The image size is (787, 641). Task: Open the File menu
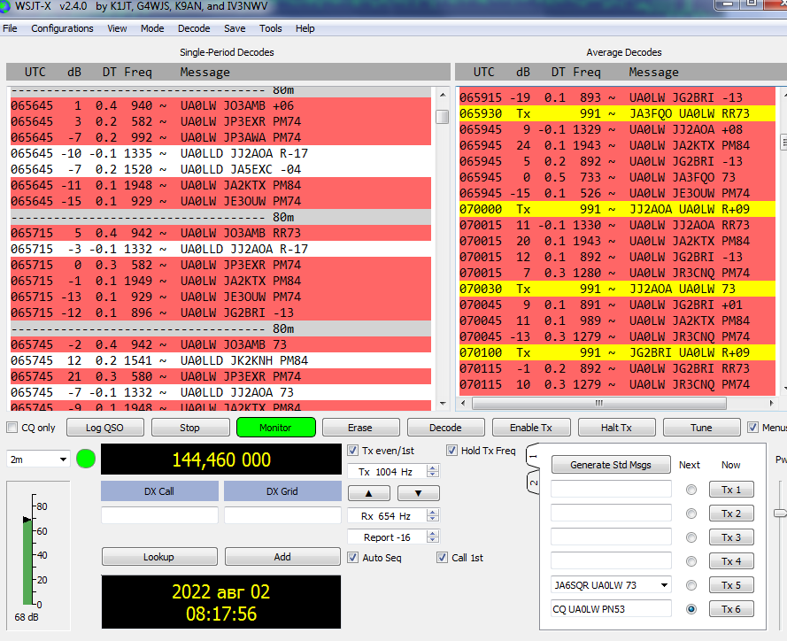pyautogui.click(x=10, y=28)
